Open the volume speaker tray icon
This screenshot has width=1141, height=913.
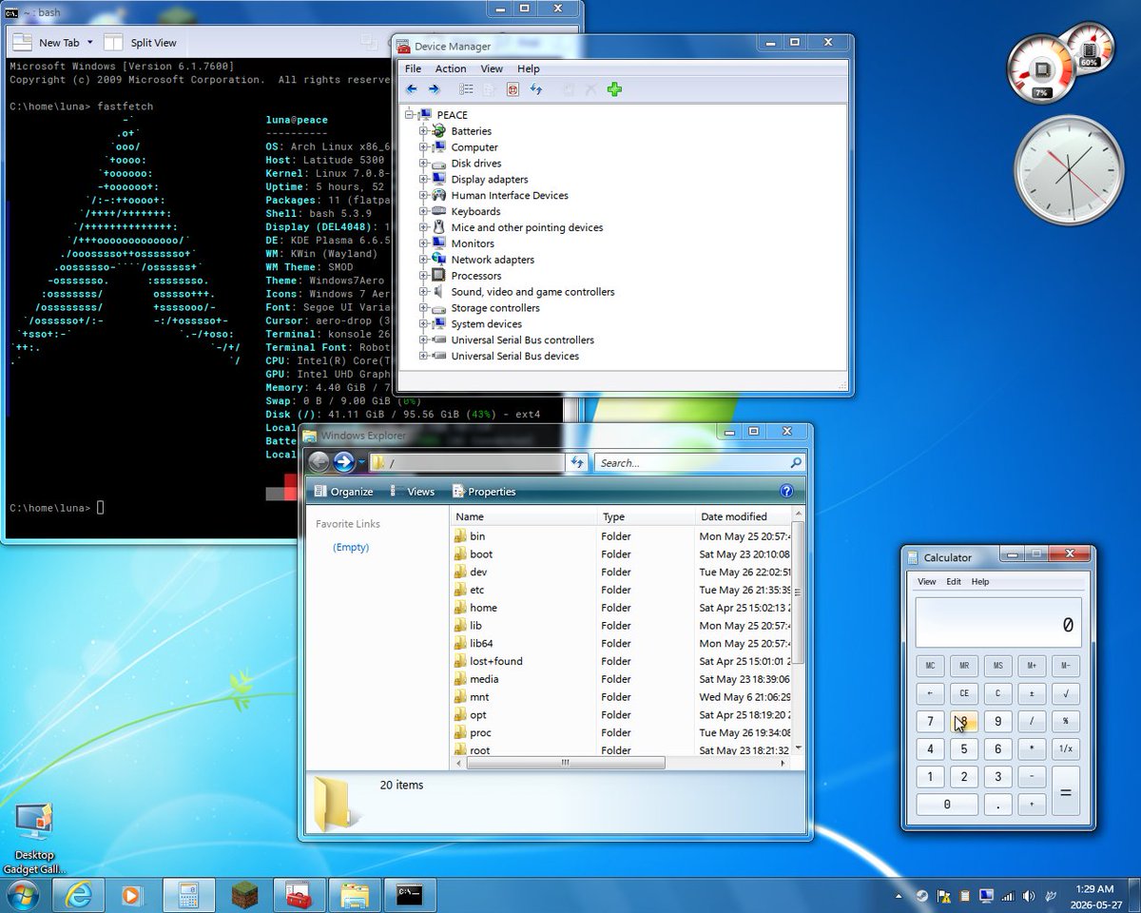click(x=1030, y=896)
